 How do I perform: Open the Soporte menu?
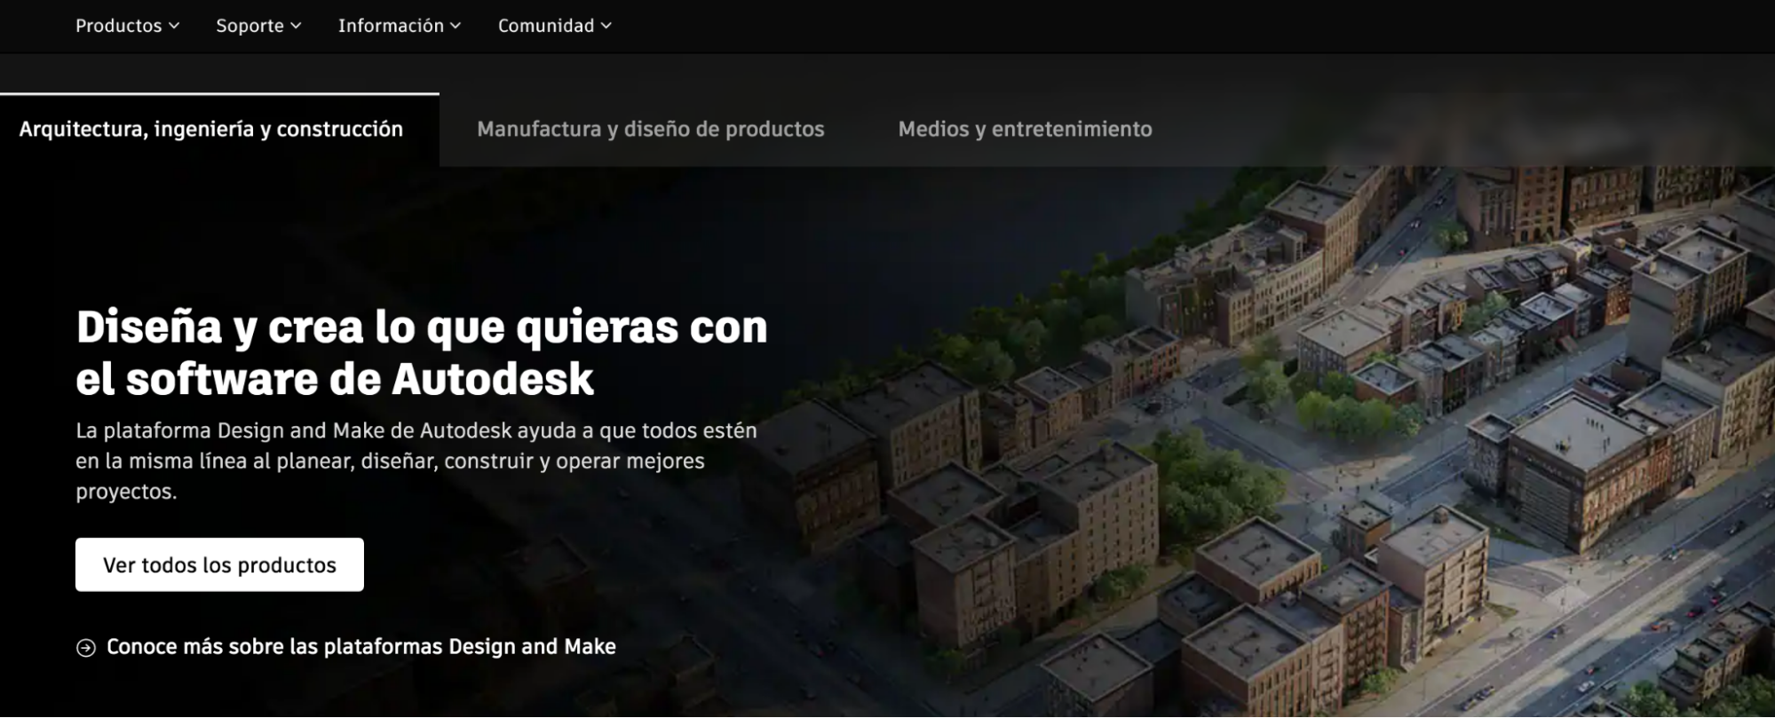click(258, 26)
